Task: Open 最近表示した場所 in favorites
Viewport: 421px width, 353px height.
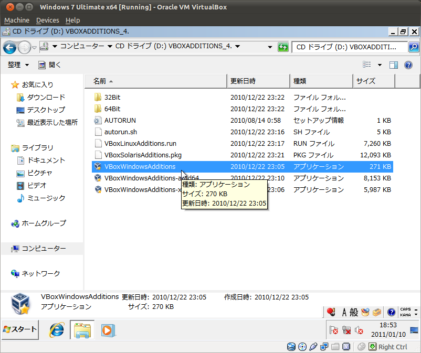Action: click(x=47, y=123)
